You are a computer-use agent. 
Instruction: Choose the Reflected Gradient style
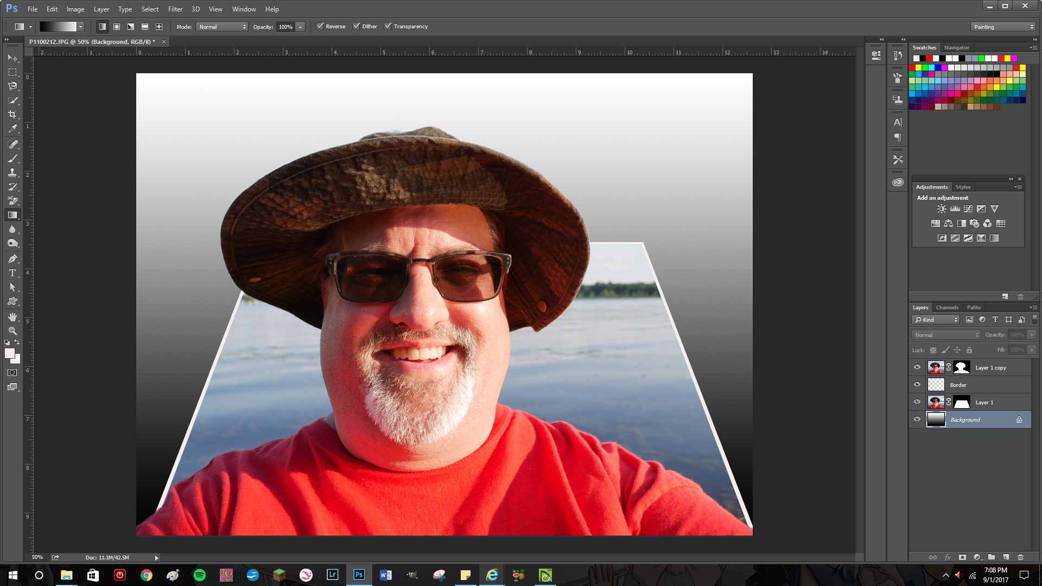(145, 27)
